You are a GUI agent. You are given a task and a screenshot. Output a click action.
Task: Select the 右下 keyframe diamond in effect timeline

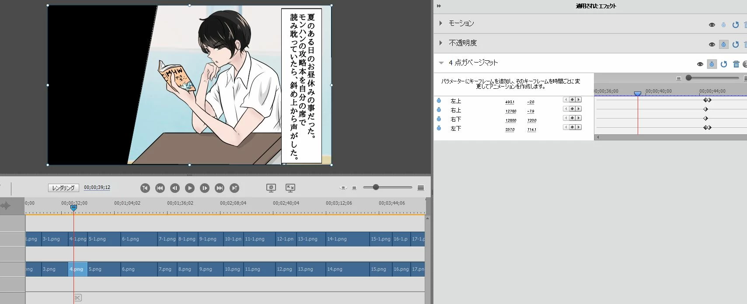(x=705, y=119)
